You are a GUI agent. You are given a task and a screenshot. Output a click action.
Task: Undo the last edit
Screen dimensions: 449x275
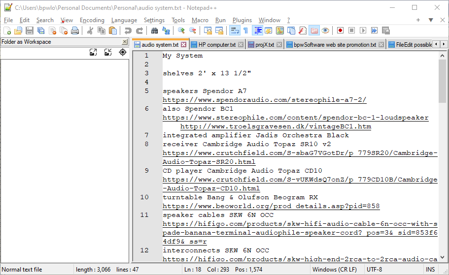[128, 31]
